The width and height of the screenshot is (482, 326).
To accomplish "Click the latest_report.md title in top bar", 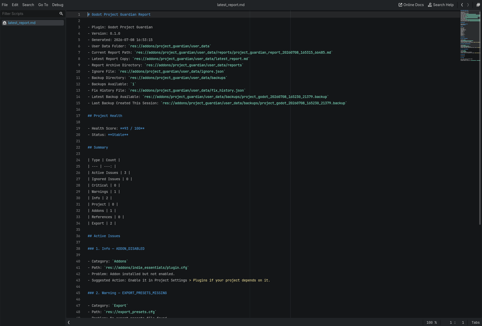I will pos(231,5).
